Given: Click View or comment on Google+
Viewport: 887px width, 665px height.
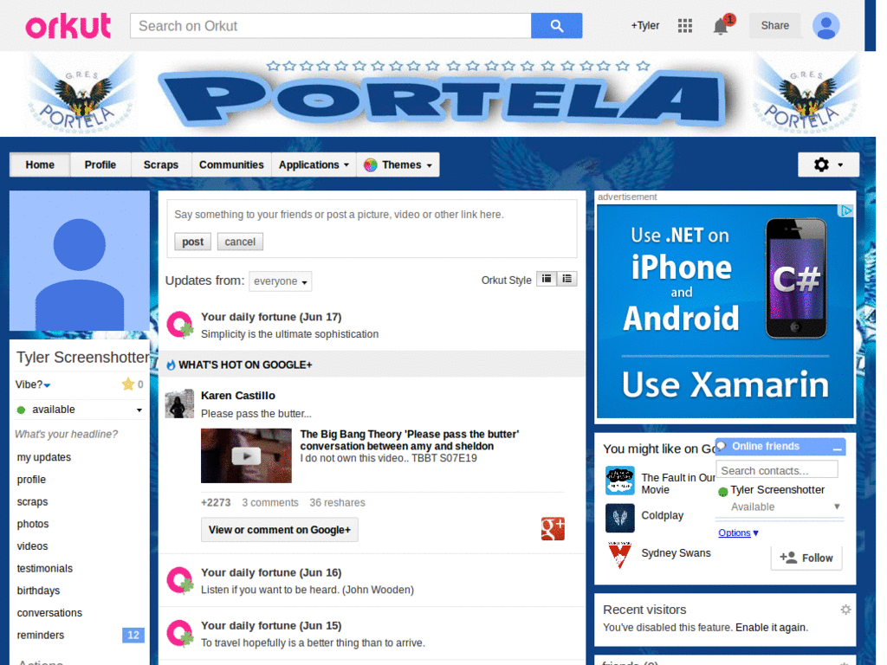Looking at the screenshot, I should click(280, 530).
